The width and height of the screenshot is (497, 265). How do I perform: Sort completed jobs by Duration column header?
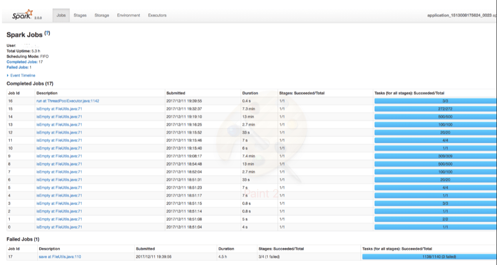point(250,93)
